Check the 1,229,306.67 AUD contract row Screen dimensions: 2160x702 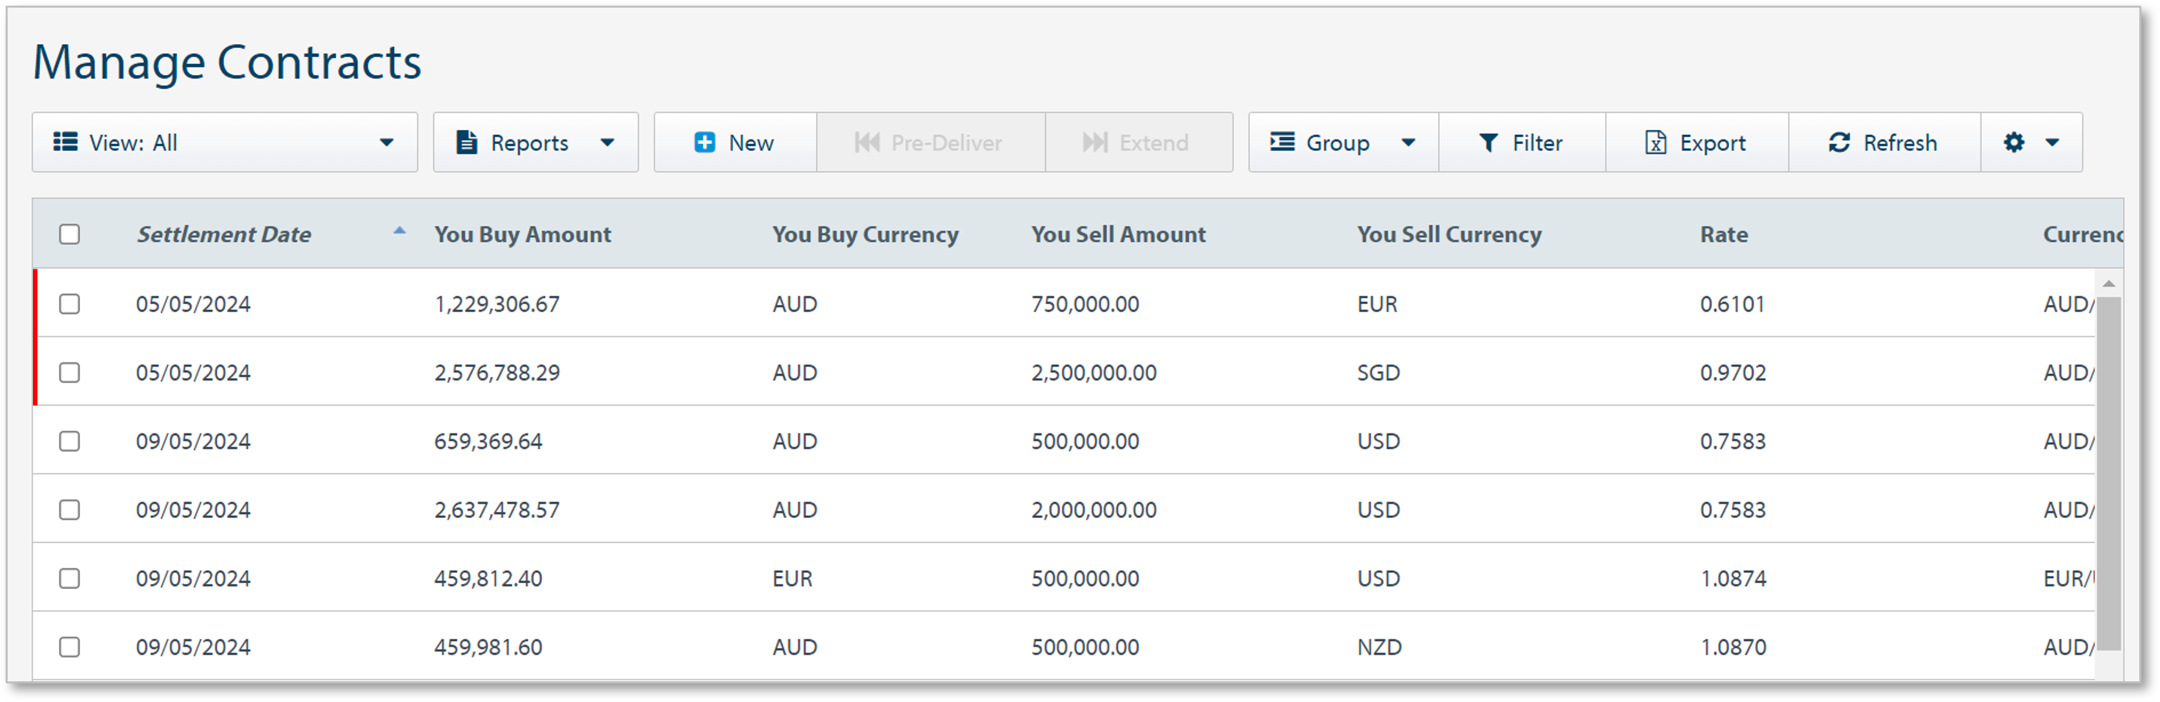[70, 304]
